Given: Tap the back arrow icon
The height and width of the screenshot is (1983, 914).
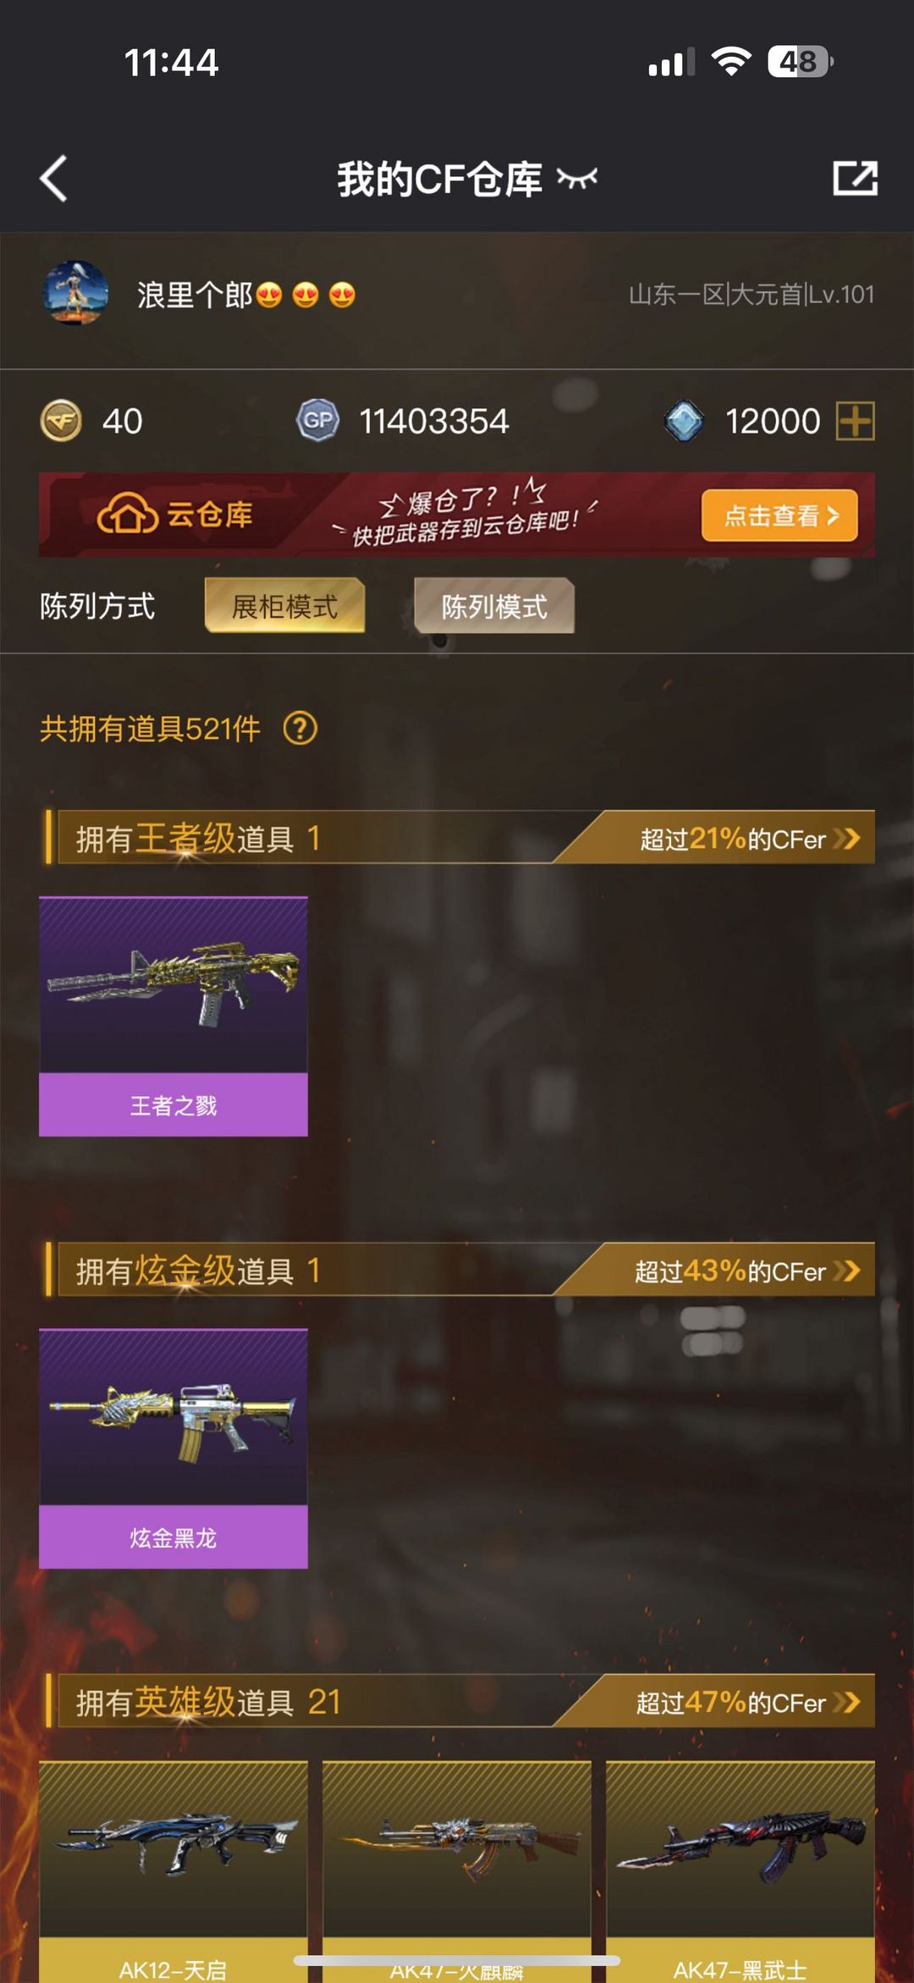Looking at the screenshot, I should [x=53, y=179].
